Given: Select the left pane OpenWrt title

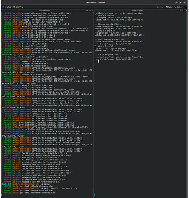Looking at the screenshot, I should pos(44,10).
